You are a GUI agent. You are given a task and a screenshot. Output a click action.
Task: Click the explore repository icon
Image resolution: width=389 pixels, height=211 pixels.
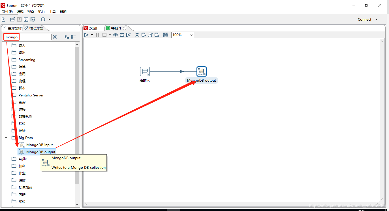[19, 19]
